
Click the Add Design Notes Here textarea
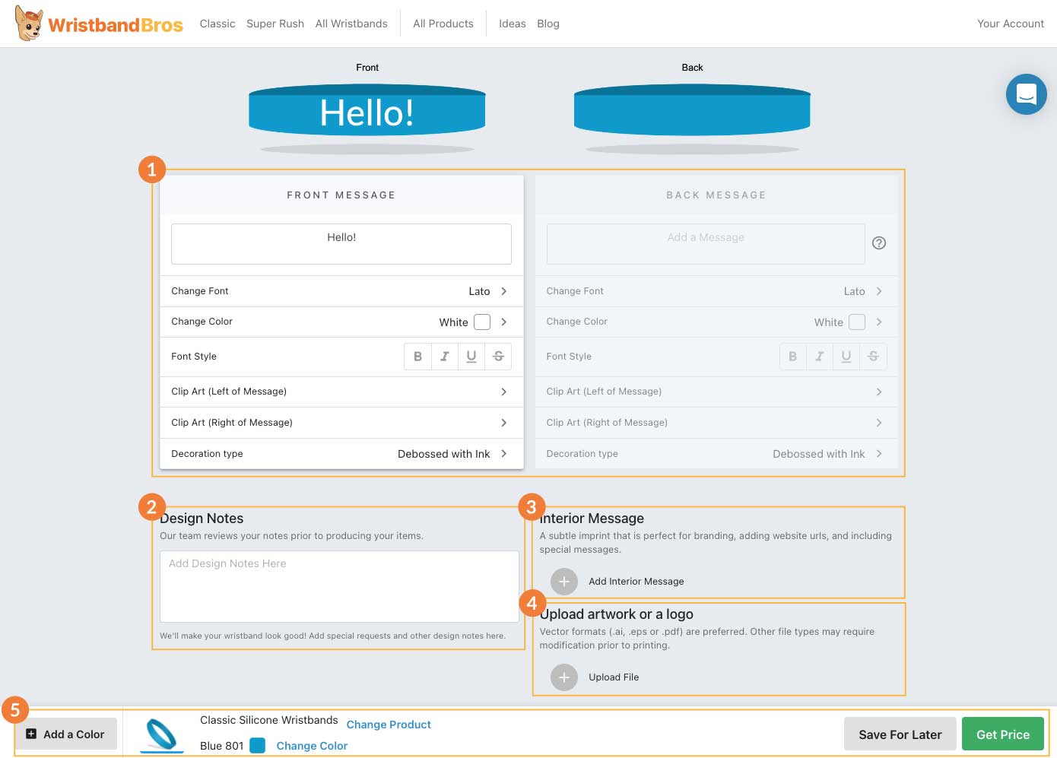pos(339,587)
